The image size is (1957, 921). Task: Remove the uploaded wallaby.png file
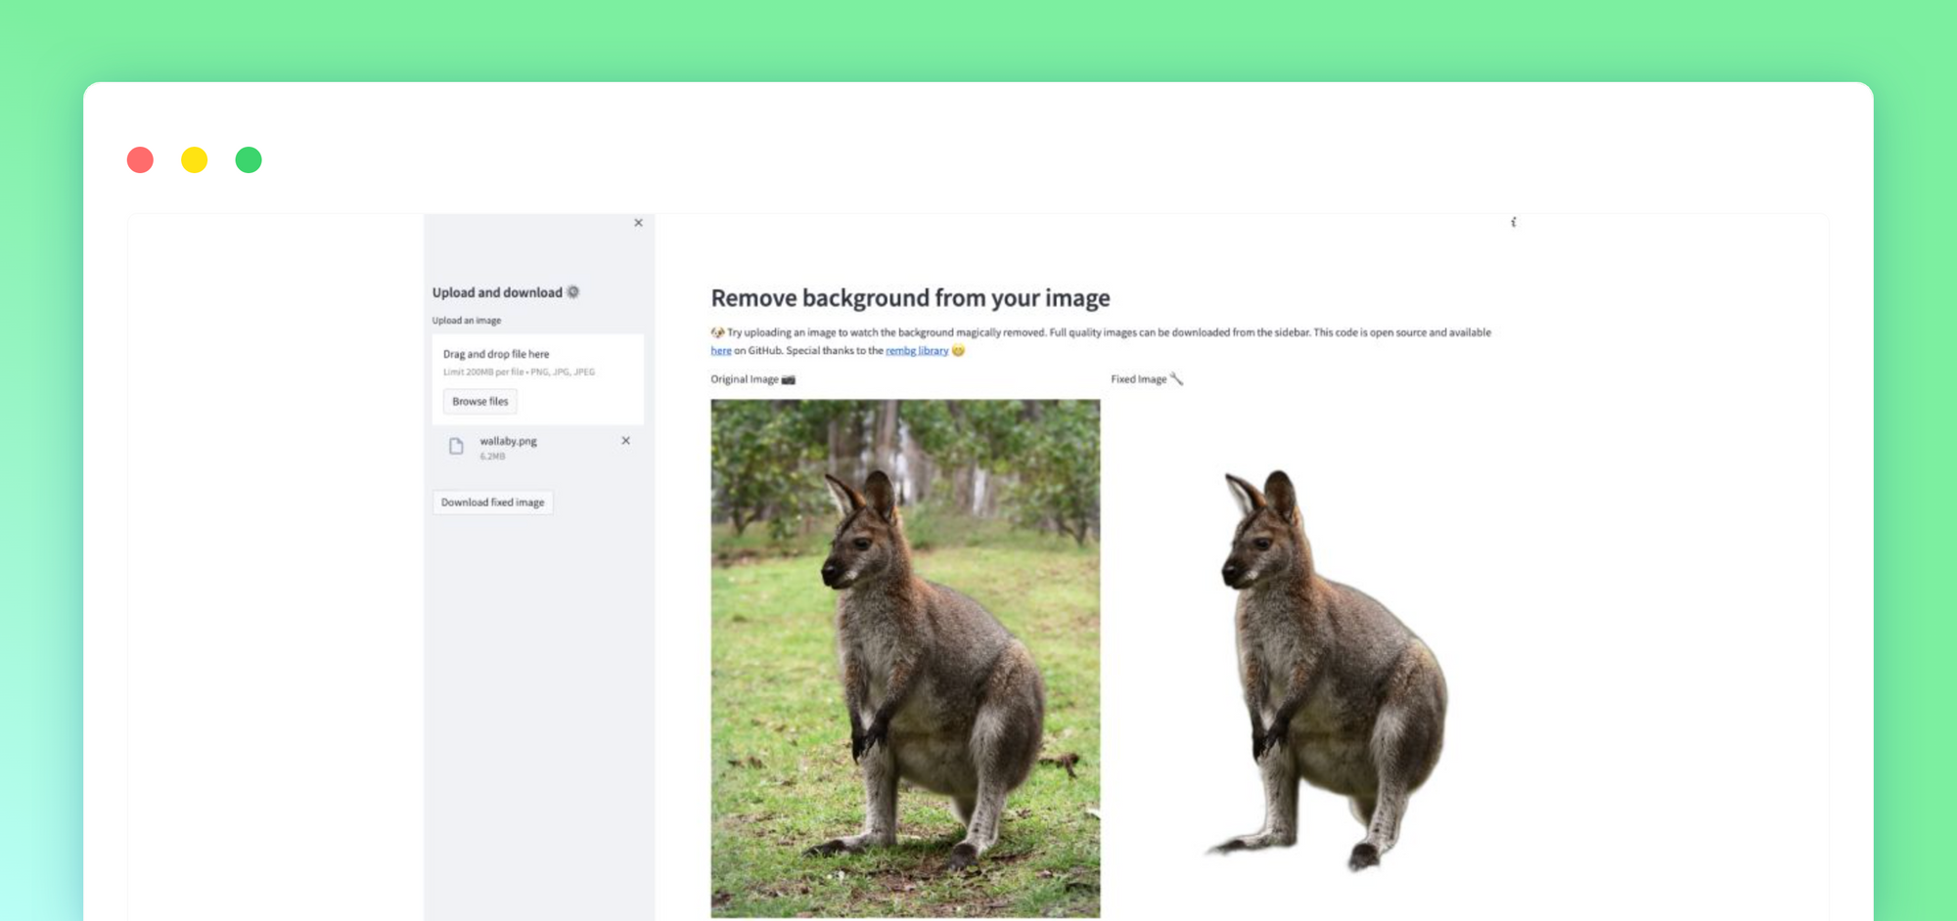coord(625,441)
